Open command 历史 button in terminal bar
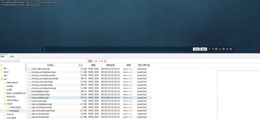Screen dimensions: 260x119 (196, 49)
